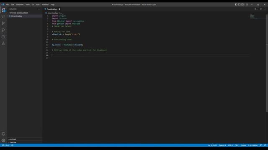
Task: Click the 'import pytube' code line
Action: pyautogui.click(x=59, y=16)
